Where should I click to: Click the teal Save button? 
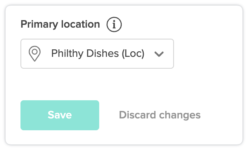click(60, 115)
